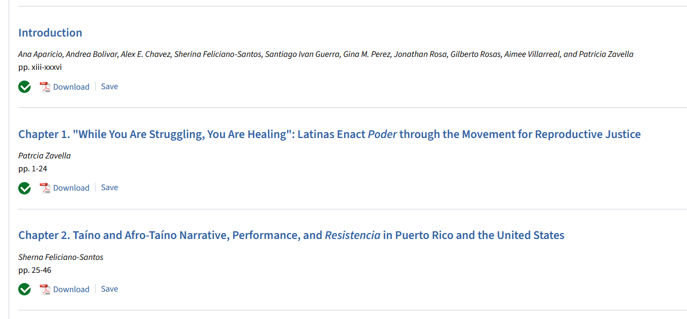Click Download text for Chapter 2
Viewport: 687px width, 319px height.
[71, 289]
